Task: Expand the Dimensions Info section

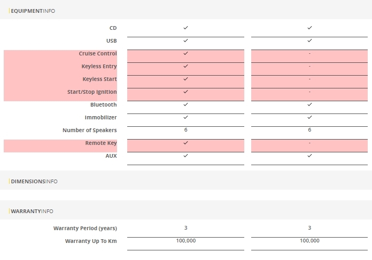Action: [34, 181]
